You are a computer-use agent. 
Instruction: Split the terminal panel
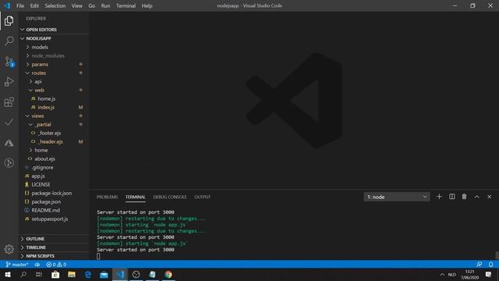coord(452,197)
